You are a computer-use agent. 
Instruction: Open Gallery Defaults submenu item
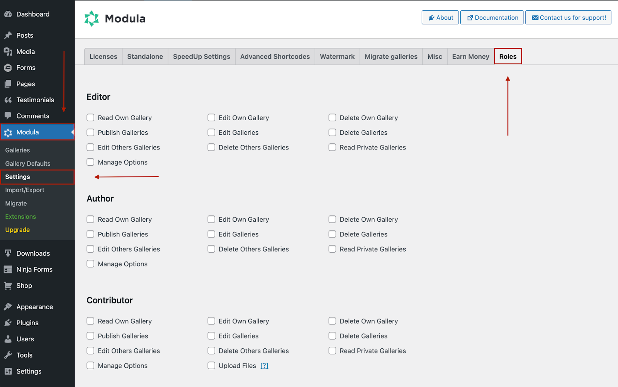(x=28, y=164)
